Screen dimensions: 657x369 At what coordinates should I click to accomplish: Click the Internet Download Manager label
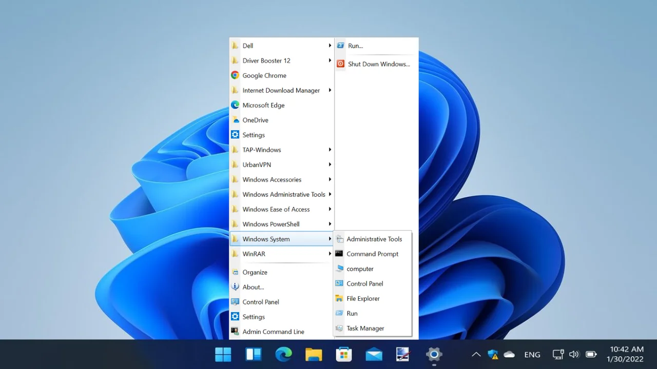pos(281,90)
